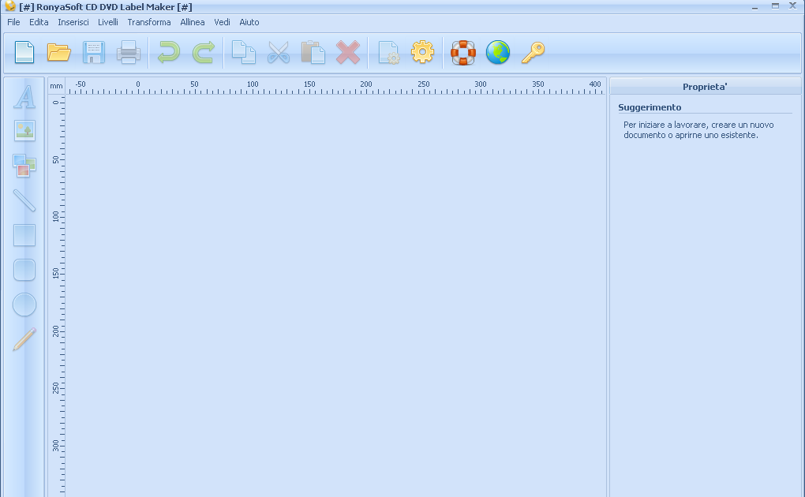
Task: Close the Label Maker window
Action: [x=792, y=6]
